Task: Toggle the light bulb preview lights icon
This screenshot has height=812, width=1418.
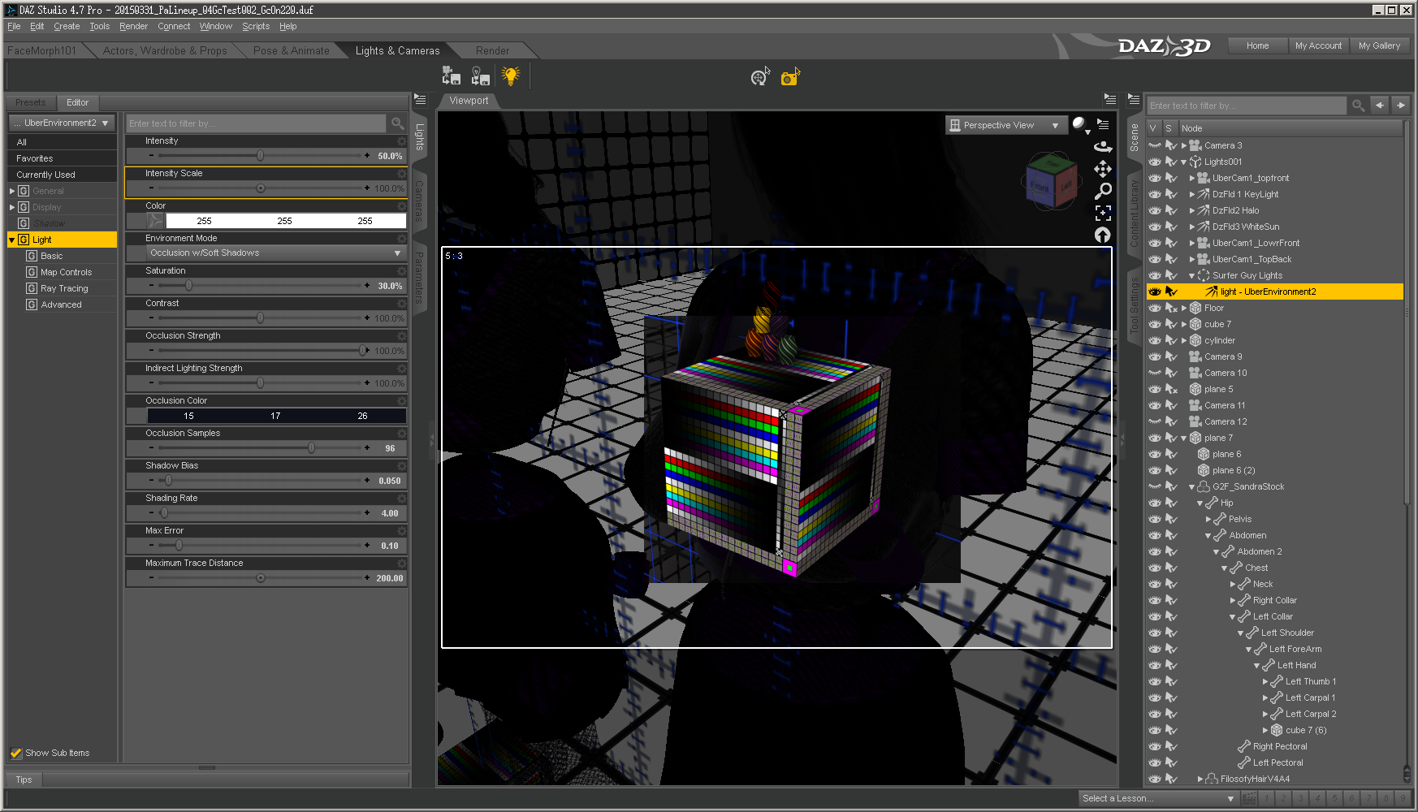Action: pos(510,76)
